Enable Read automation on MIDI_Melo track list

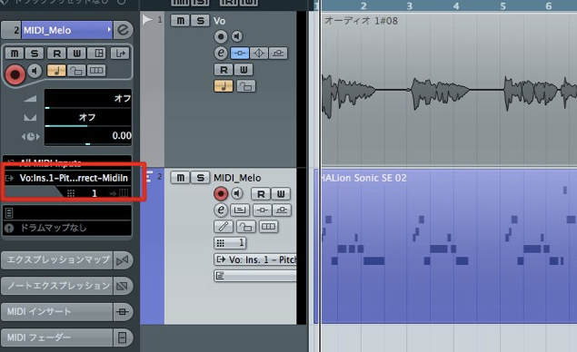coord(261,193)
